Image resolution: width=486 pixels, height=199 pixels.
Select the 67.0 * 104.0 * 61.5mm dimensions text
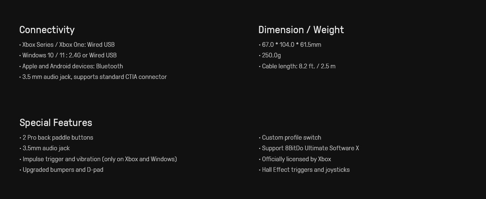(x=291, y=45)
